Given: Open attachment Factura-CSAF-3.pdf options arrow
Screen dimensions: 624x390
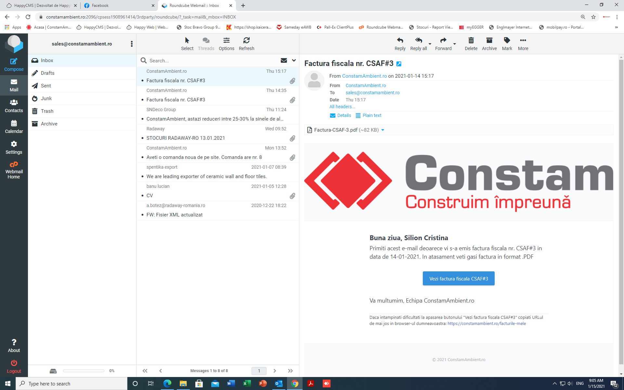Looking at the screenshot, I should pyautogui.click(x=383, y=130).
